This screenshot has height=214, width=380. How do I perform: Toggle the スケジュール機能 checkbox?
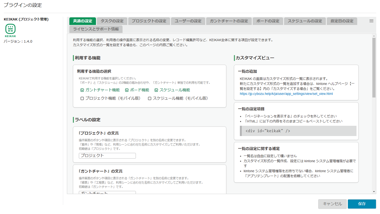pos(156,90)
